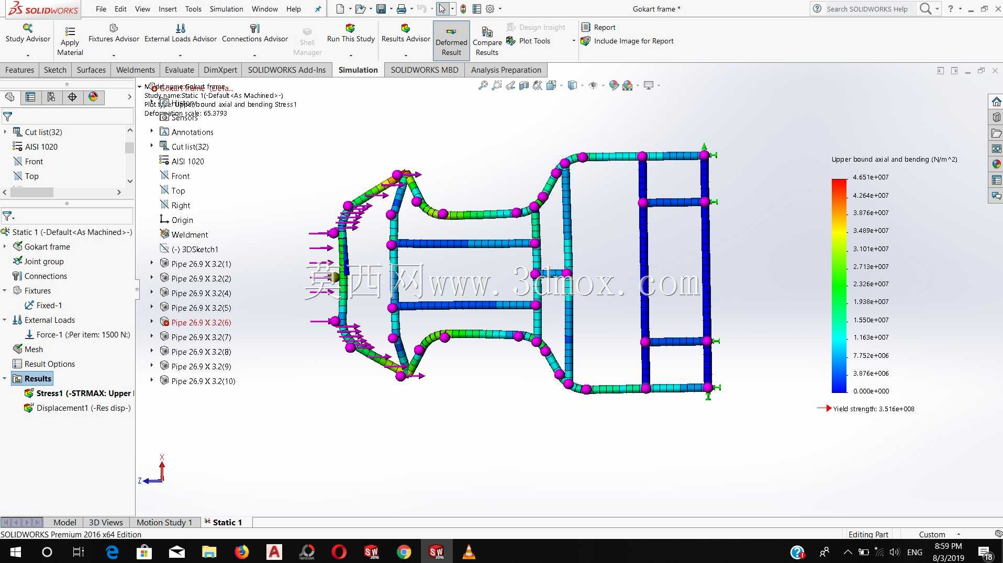
Task: Open the Simulation menu
Action: pos(226,9)
